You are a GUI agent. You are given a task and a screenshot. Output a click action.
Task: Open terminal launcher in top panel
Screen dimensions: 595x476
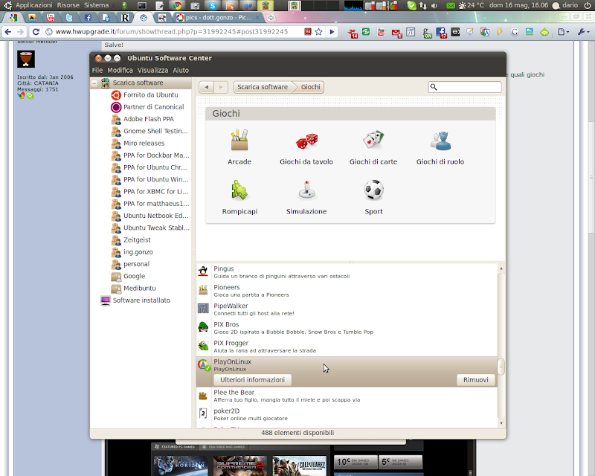141,5
